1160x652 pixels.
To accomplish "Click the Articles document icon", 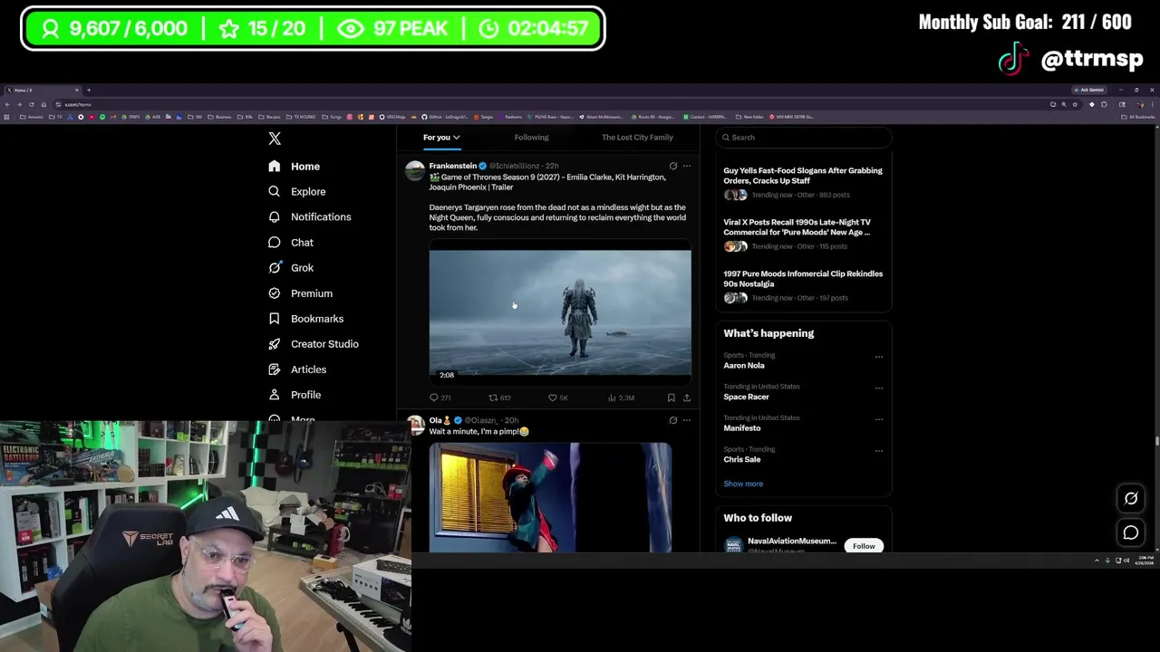I will pyautogui.click(x=274, y=369).
